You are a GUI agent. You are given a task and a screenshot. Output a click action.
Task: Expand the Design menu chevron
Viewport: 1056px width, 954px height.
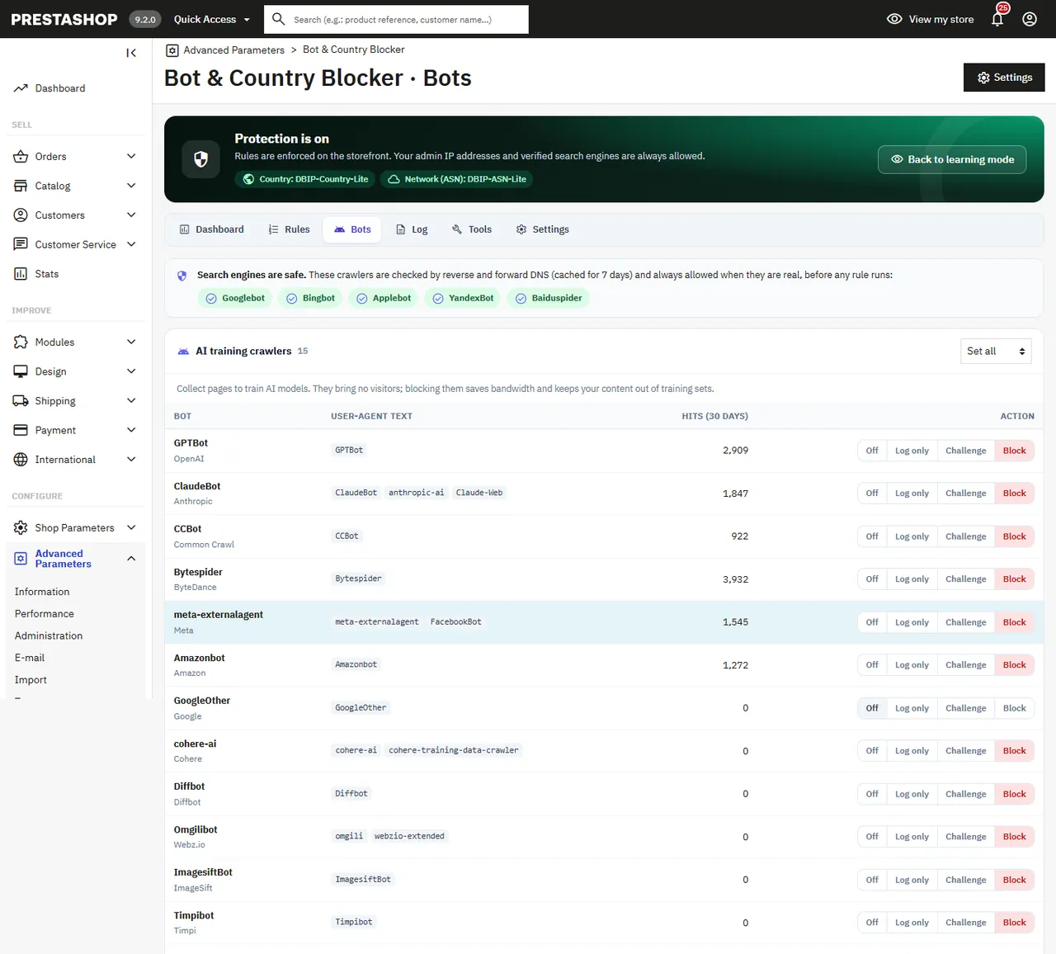[131, 371]
